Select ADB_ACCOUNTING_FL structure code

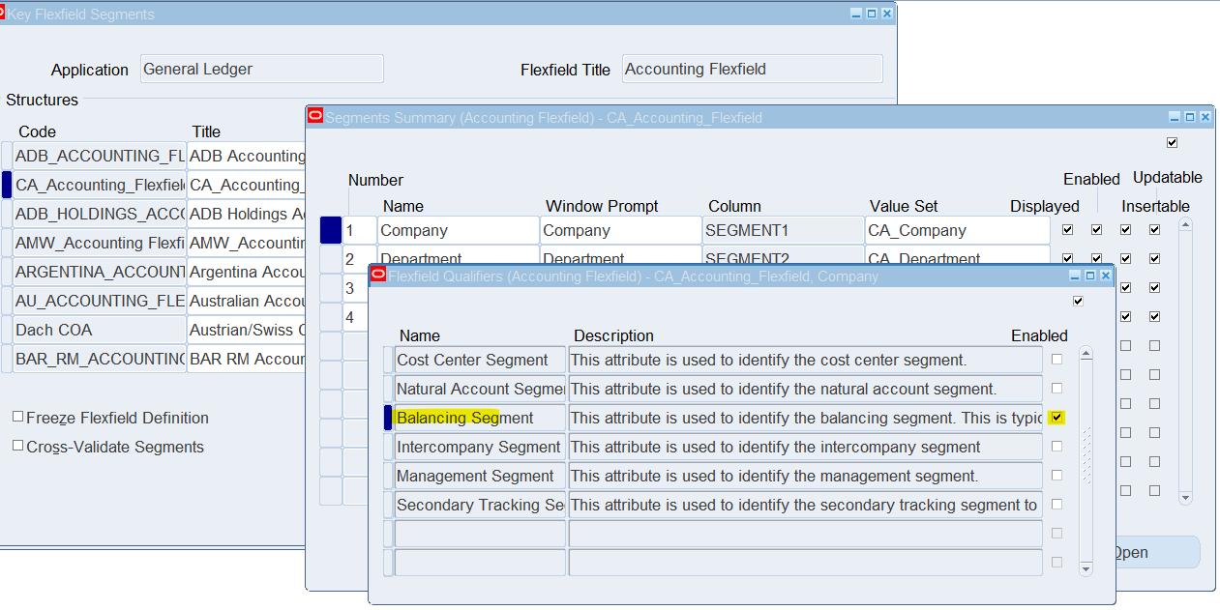[100, 156]
